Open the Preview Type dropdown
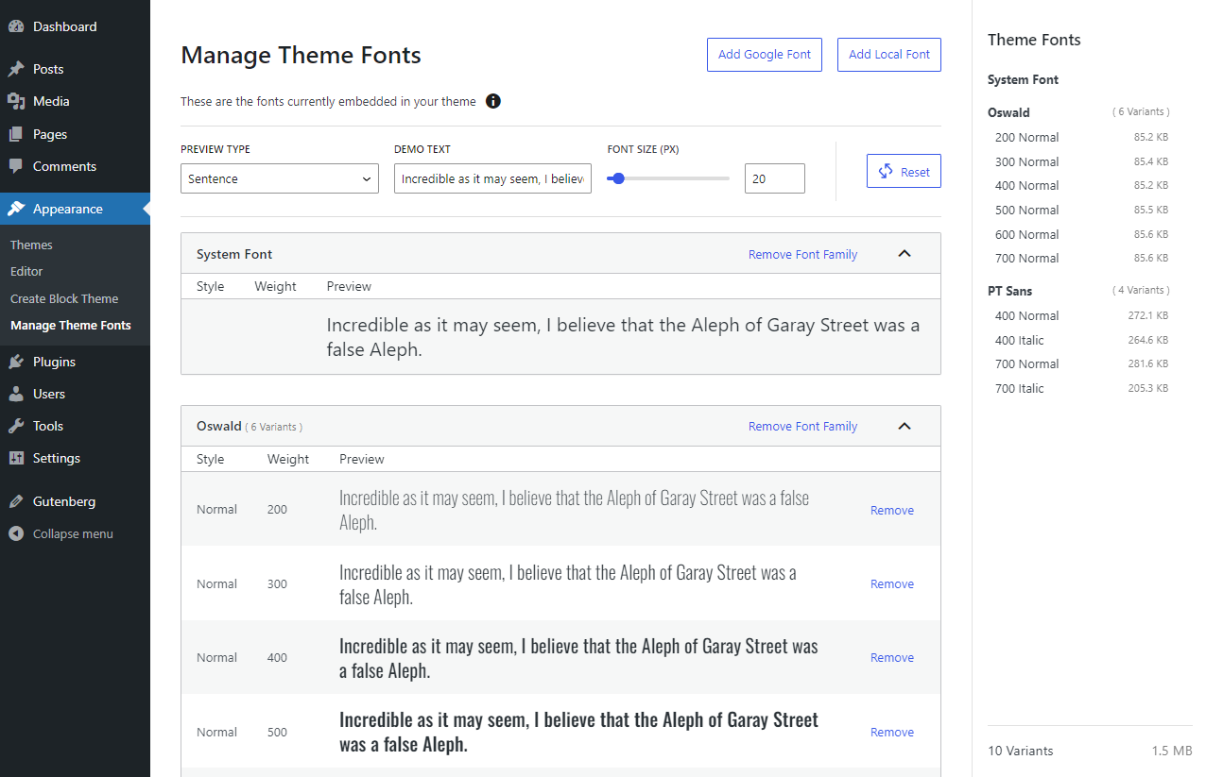The image size is (1206, 777). (x=280, y=178)
